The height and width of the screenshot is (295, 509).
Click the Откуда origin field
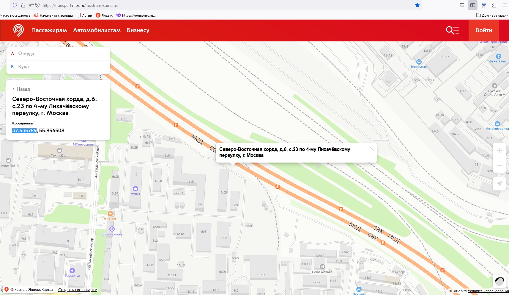click(59, 54)
